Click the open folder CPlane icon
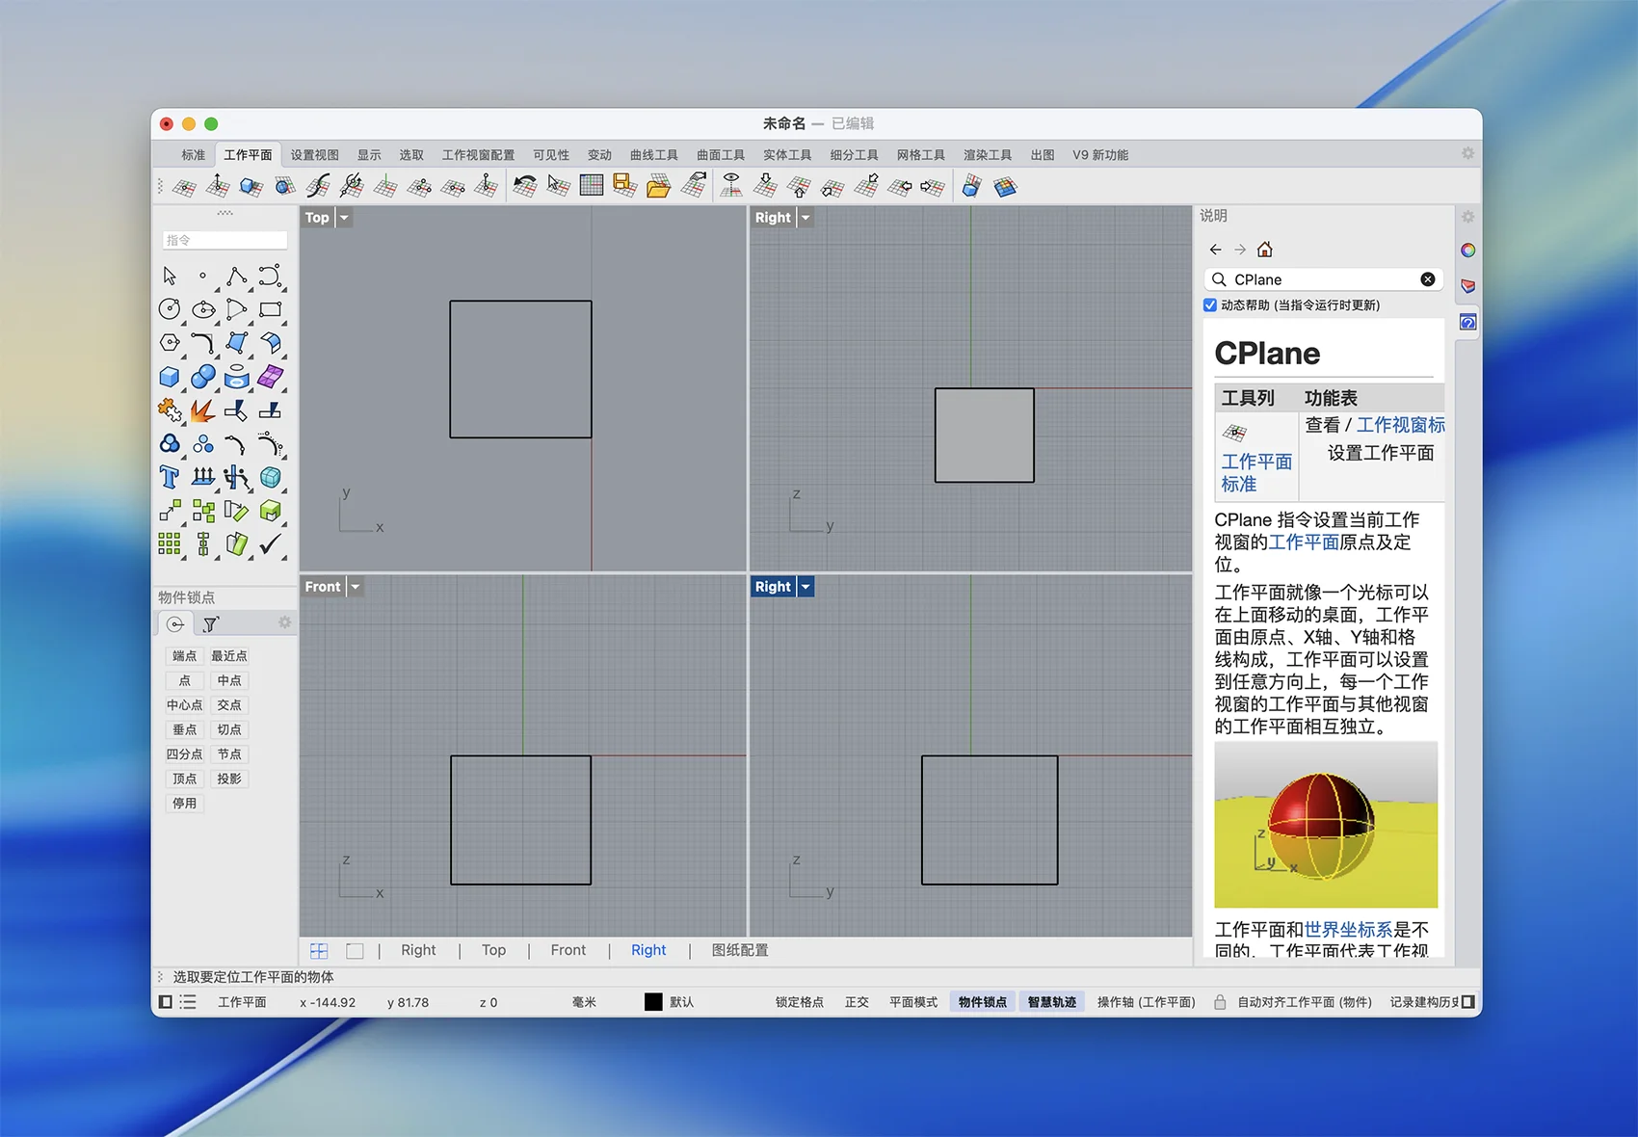 [658, 186]
